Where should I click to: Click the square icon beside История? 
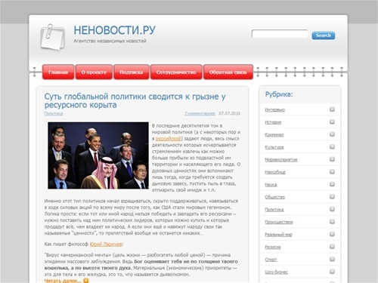tap(332, 122)
